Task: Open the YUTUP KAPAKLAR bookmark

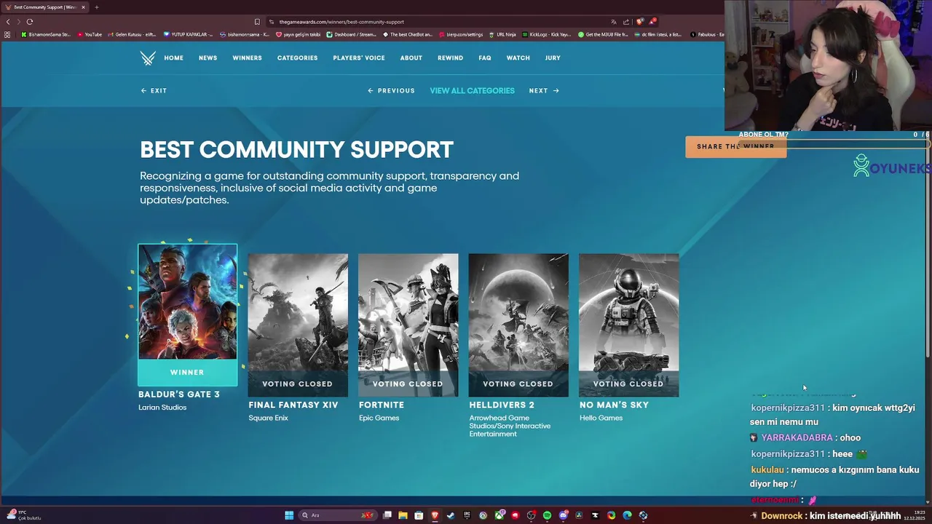Action: (x=188, y=34)
